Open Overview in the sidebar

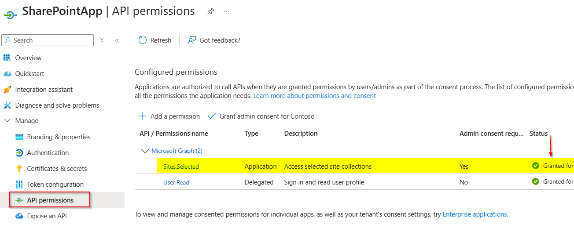pyautogui.click(x=28, y=58)
